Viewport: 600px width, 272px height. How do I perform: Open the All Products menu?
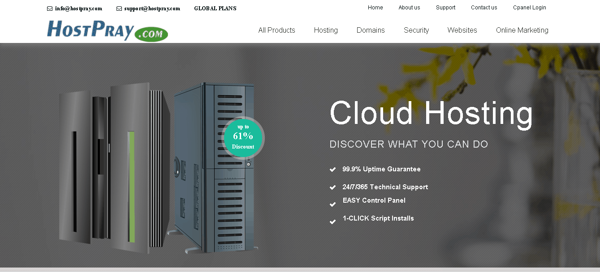[276, 30]
